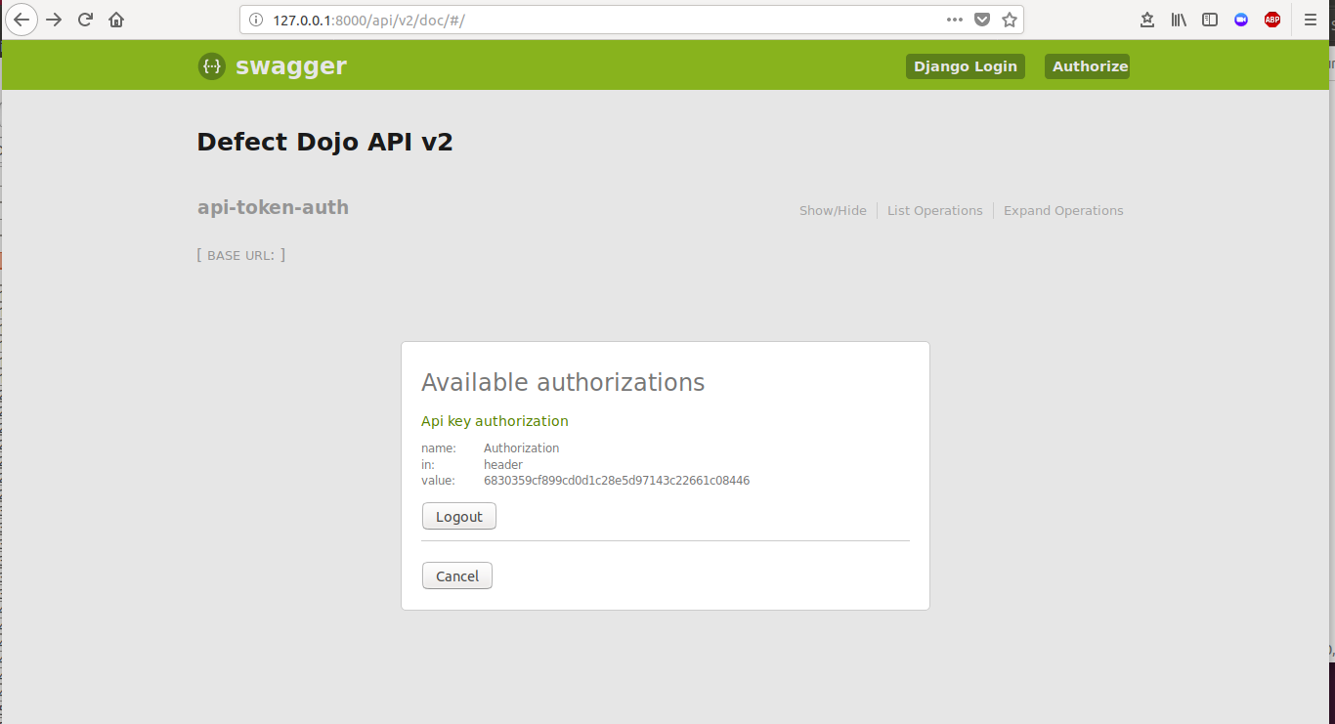The image size is (1335, 724).
Task: Click the Swagger logo icon in the header
Action: [x=211, y=65]
